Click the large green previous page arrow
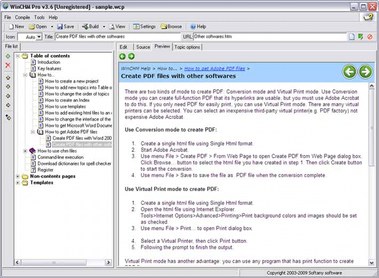The image size is (379, 278). 350,72
